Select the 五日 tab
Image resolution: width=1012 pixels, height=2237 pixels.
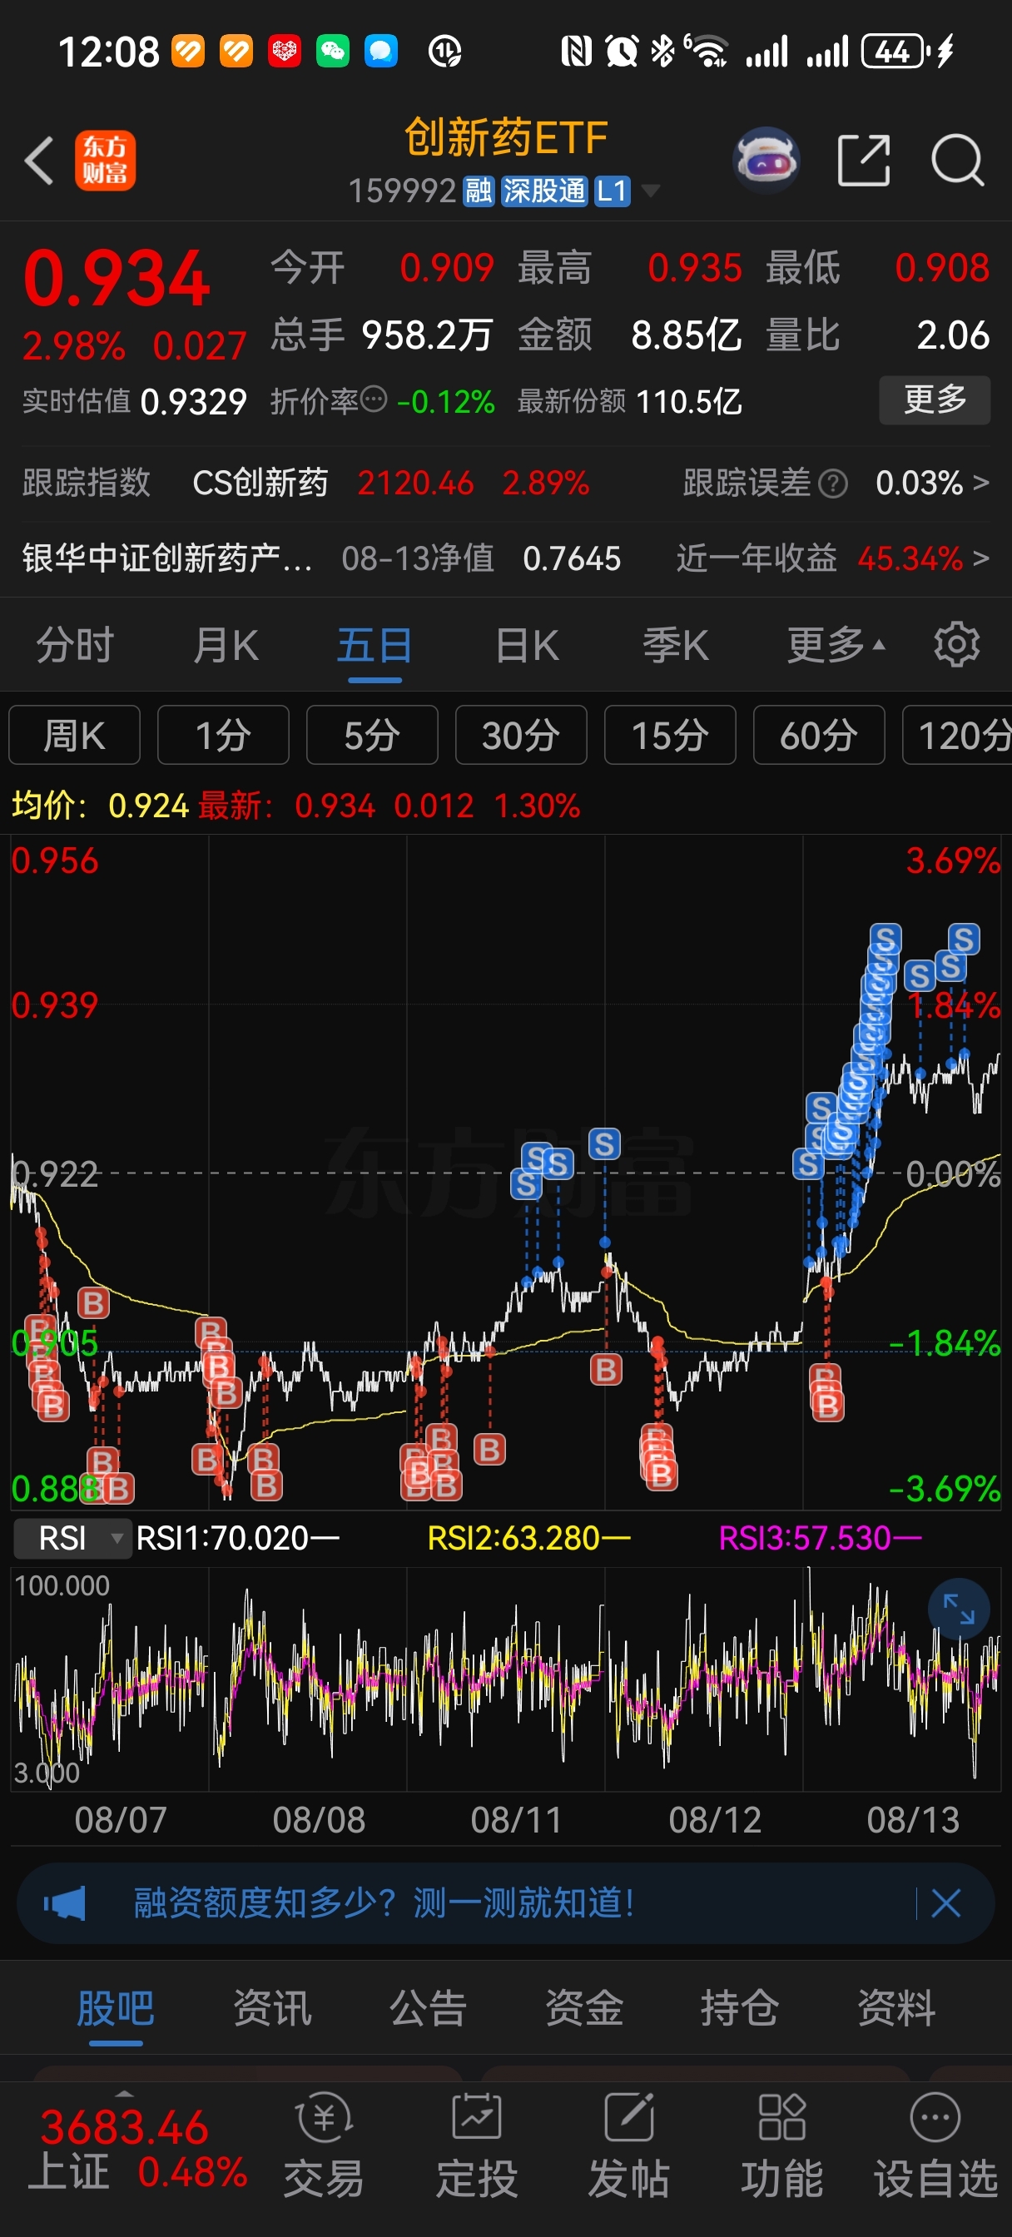(375, 645)
